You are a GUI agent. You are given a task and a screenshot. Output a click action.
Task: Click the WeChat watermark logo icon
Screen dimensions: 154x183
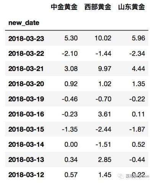pos(121,176)
